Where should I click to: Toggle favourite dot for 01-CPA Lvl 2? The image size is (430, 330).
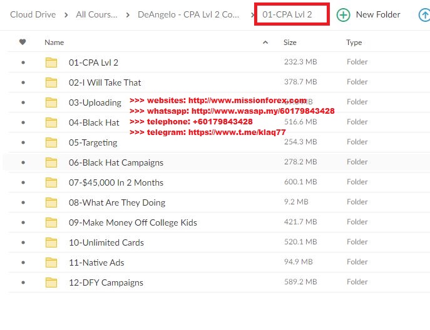(x=23, y=62)
